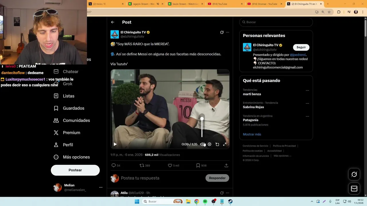Open Sabrina Rojas trend

point(253,107)
